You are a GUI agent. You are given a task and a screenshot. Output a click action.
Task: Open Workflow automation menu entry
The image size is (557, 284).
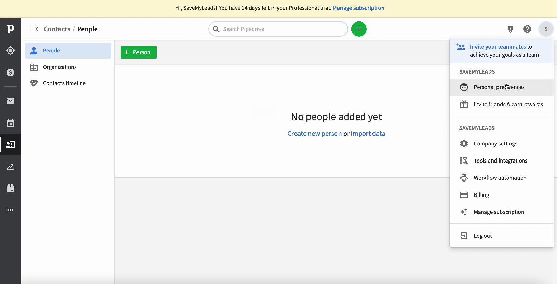(502, 178)
